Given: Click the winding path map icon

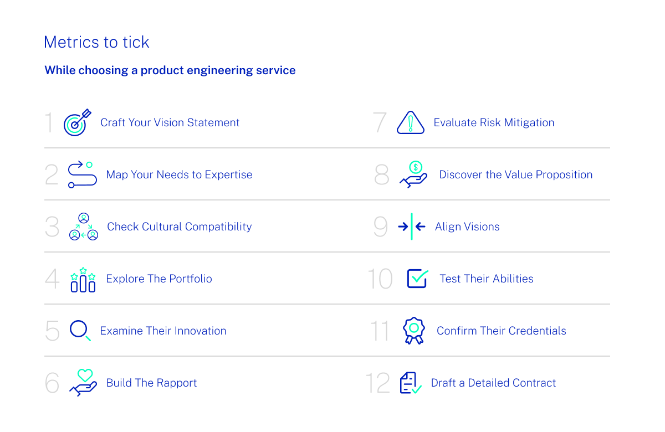Looking at the screenshot, I should (x=82, y=174).
